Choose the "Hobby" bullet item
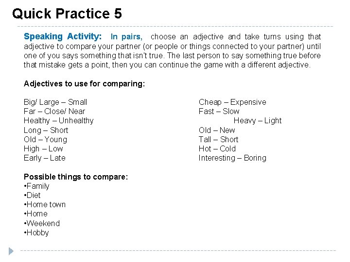Screen dimensions: 350x262 (x=38, y=232)
